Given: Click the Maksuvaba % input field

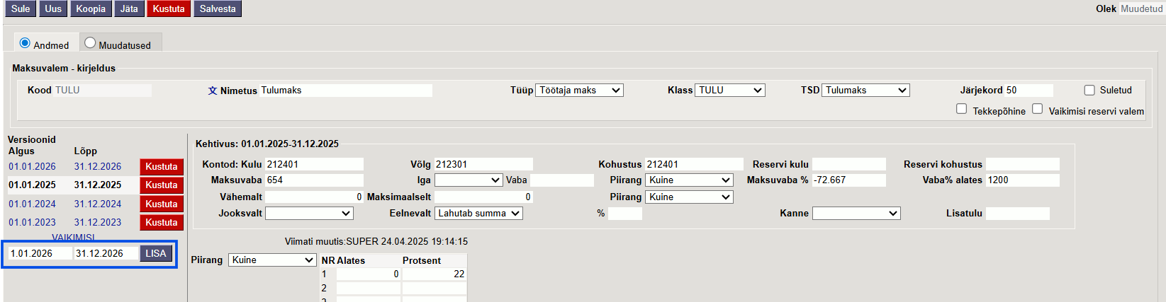Looking at the screenshot, I should click(848, 180).
